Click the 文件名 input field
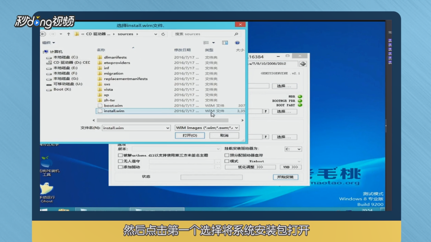Image resolution: width=431 pixels, height=242 pixels. click(134, 128)
